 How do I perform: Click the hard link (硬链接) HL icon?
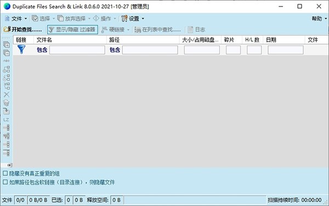(x=104, y=30)
